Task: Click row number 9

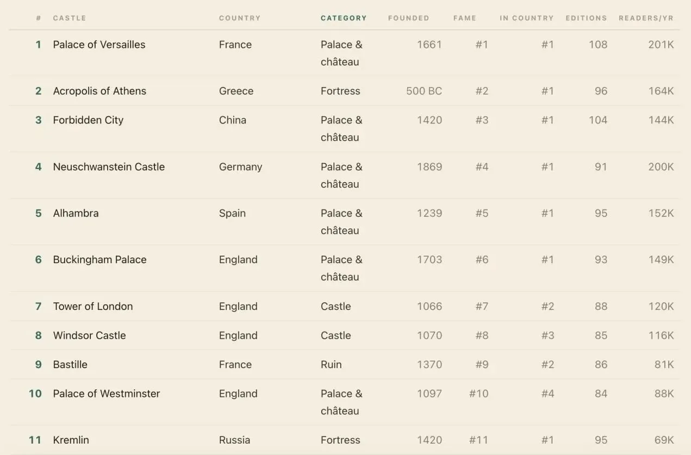Action: tap(38, 364)
